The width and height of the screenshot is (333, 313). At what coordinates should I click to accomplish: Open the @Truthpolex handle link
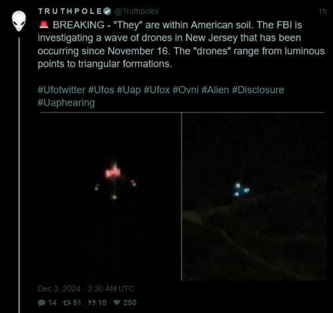click(x=137, y=11)
